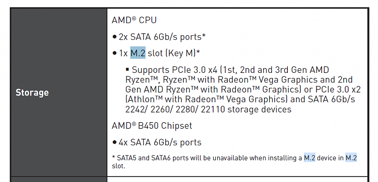The height and width of the screenshot is (182, 378).
Task: Click the 2x SATA 6Gb/s ports line
Action: click(162, 37)
